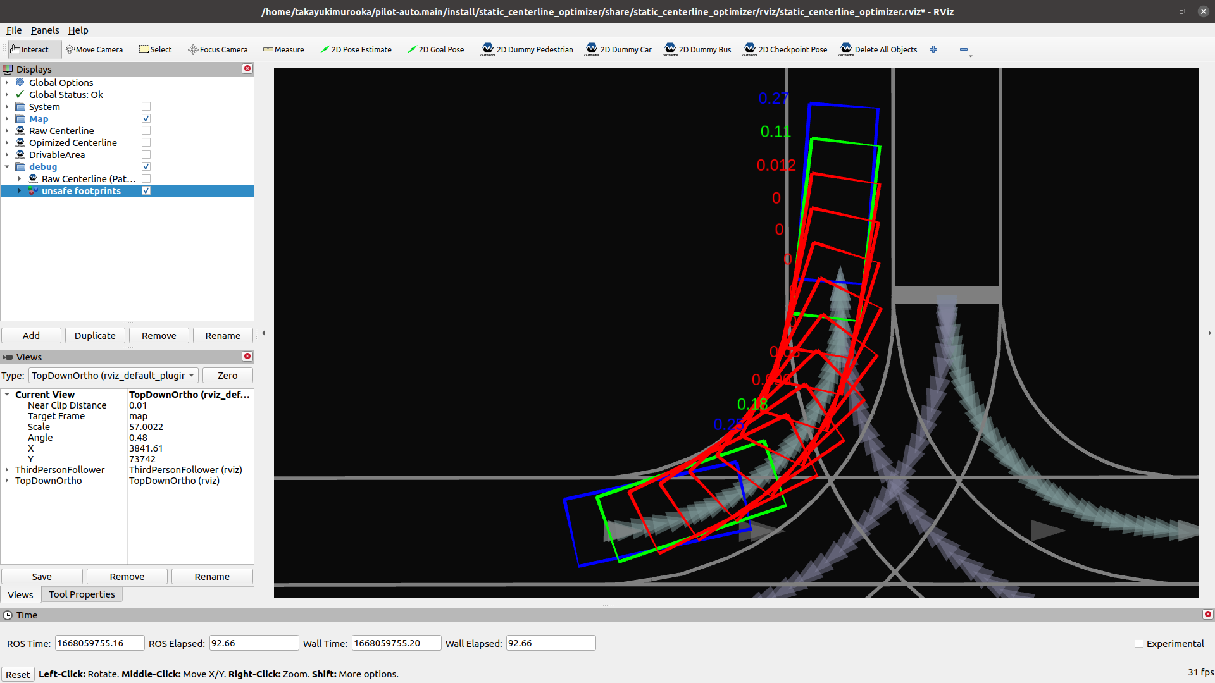The height and width of the screenshot is (683, 1215).
Task: Choose the 2D Pose Estimate tool
Action: (x=356, y=49)
